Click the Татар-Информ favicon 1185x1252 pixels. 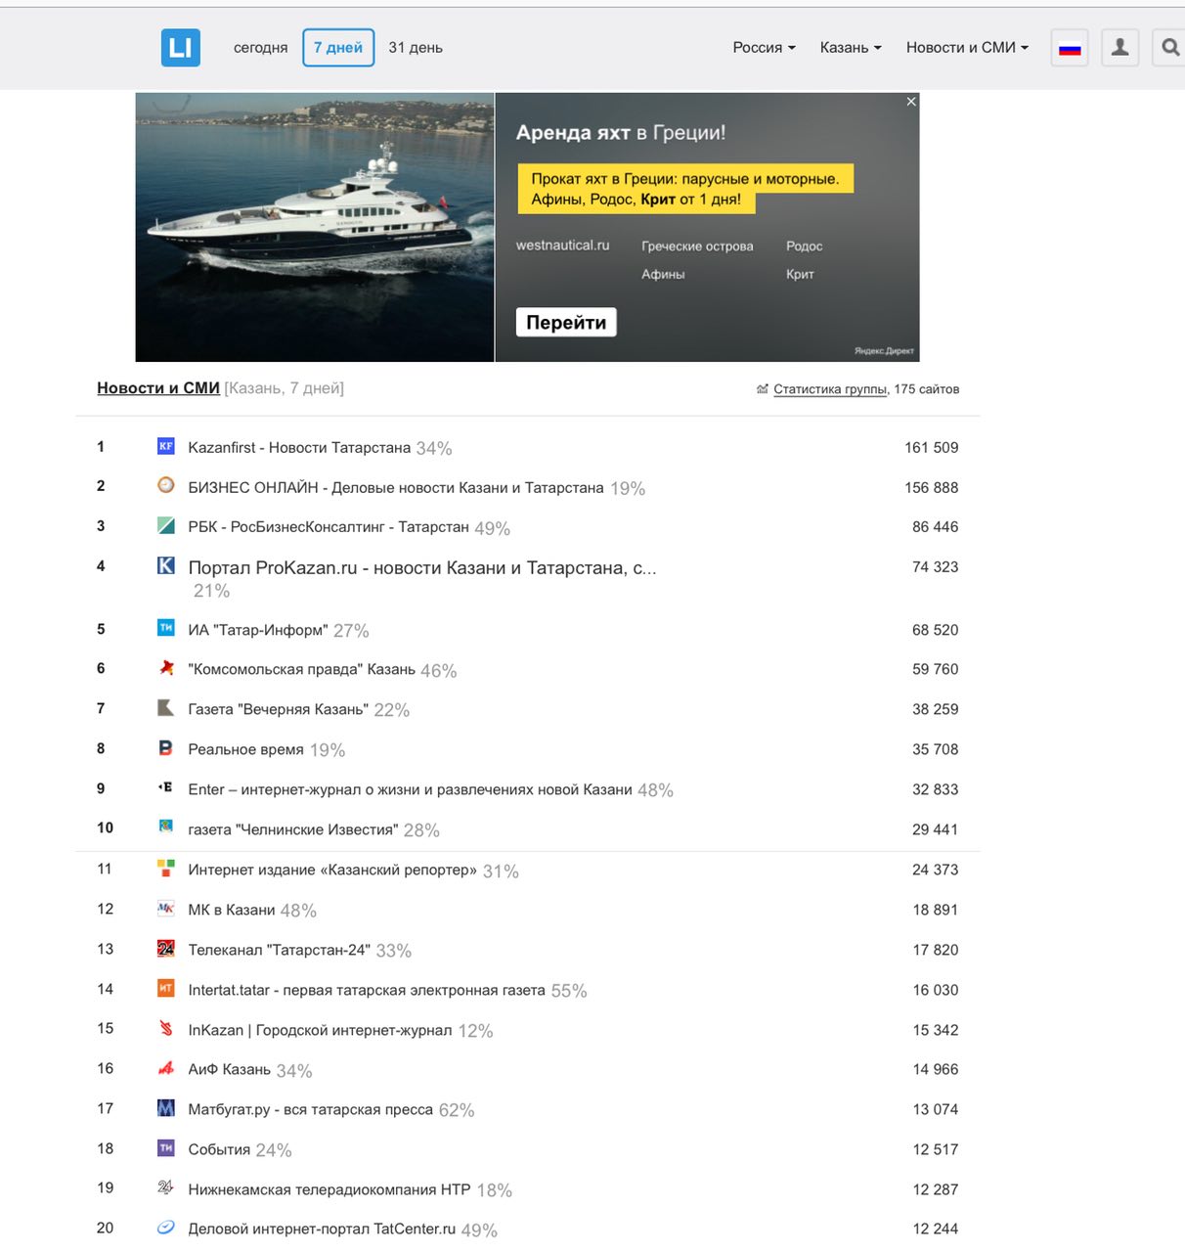(166, 628)
